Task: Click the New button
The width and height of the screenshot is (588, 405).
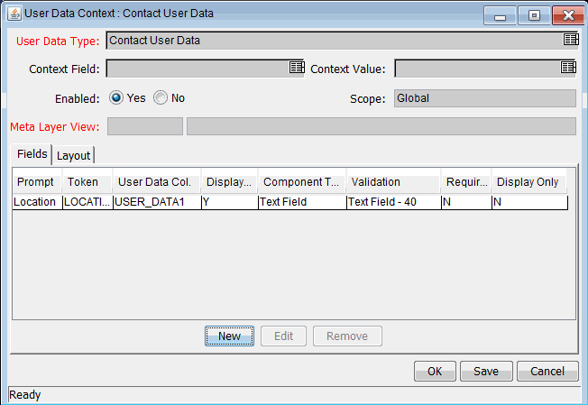Action: click(229, 336)
